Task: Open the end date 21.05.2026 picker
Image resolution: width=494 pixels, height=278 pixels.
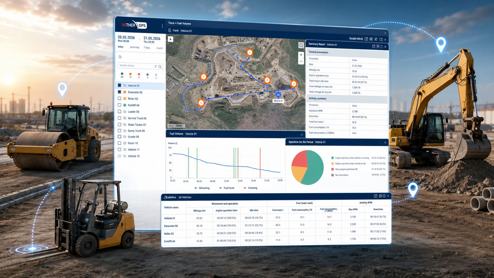Action: [152, 38]
